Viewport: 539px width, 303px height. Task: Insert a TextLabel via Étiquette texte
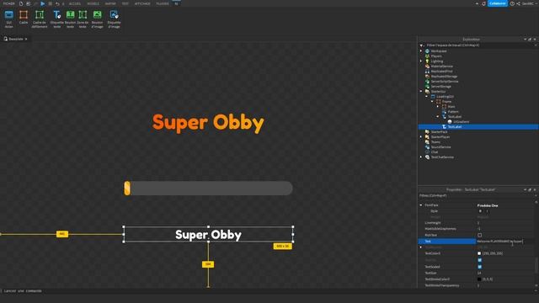tap(56, 19)
